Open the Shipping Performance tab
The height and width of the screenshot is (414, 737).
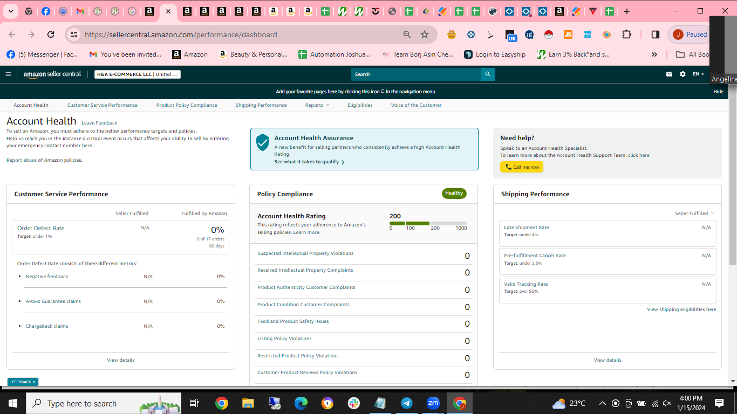[x=261, y=105]
